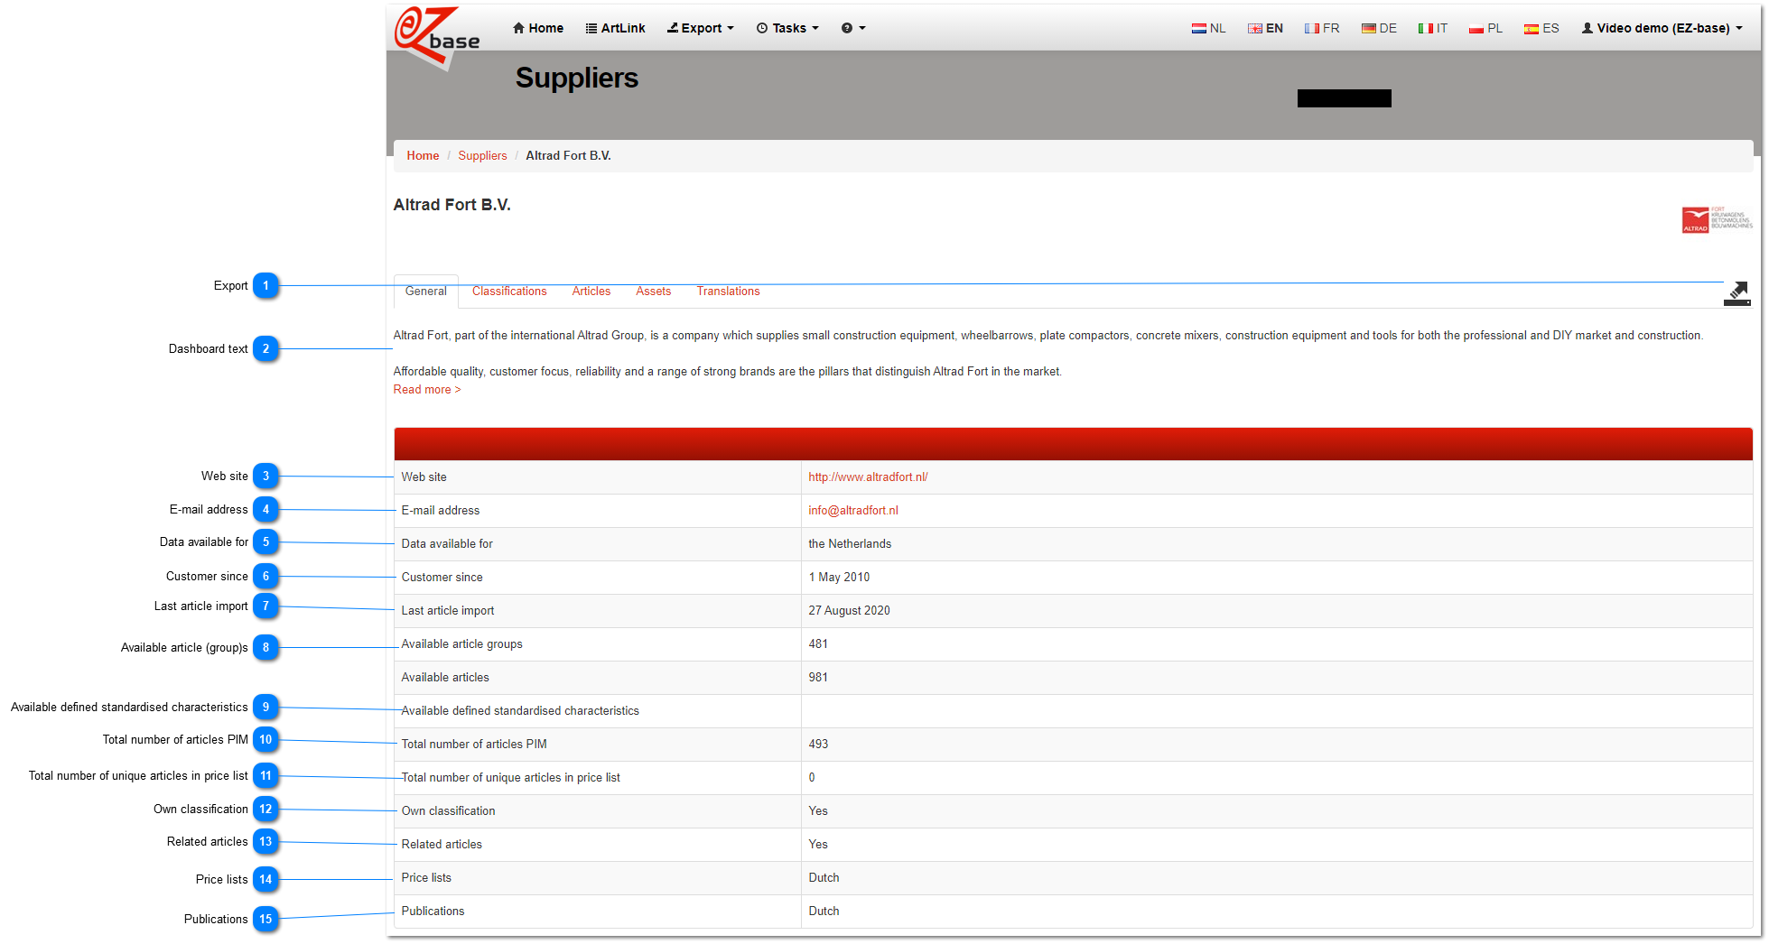Click the Read more link

[427, 390]
